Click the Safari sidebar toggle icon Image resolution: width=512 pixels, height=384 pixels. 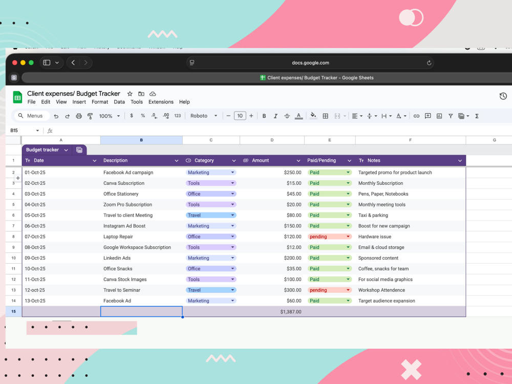pyautogui.click(x=47, y=62)
